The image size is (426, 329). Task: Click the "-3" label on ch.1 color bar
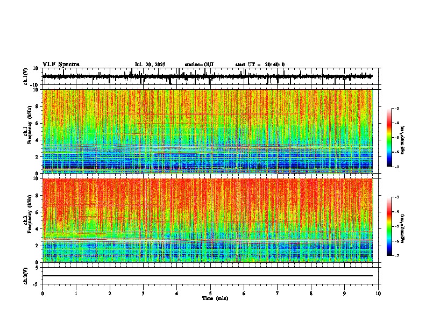(396, 108)
